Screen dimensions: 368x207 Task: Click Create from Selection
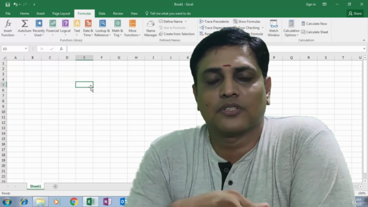coord(177,34)
